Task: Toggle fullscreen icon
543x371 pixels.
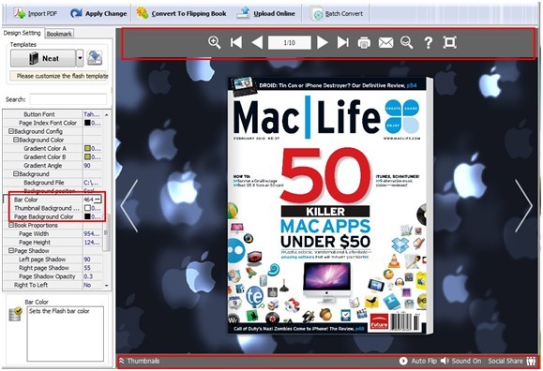Action: point(450,42)
